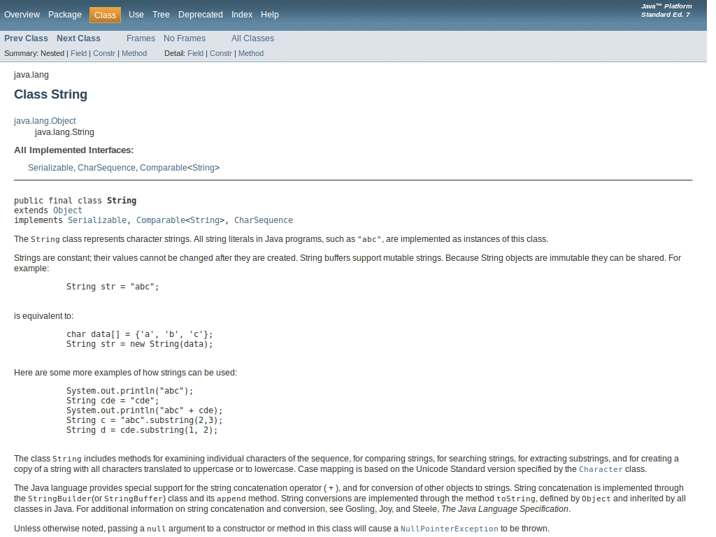Open the Overview navigation page
The width and height of the screenshot is (716, 537).
pyautogui.click(x=22, y=14)
